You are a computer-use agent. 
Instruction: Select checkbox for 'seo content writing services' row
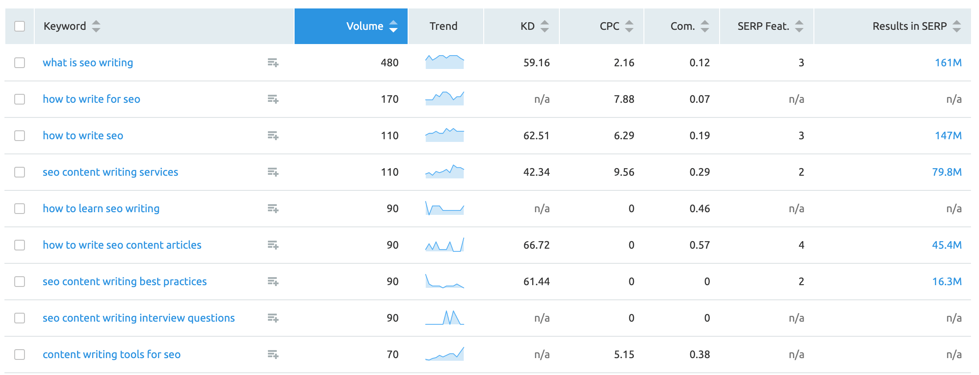click(20, 172)
